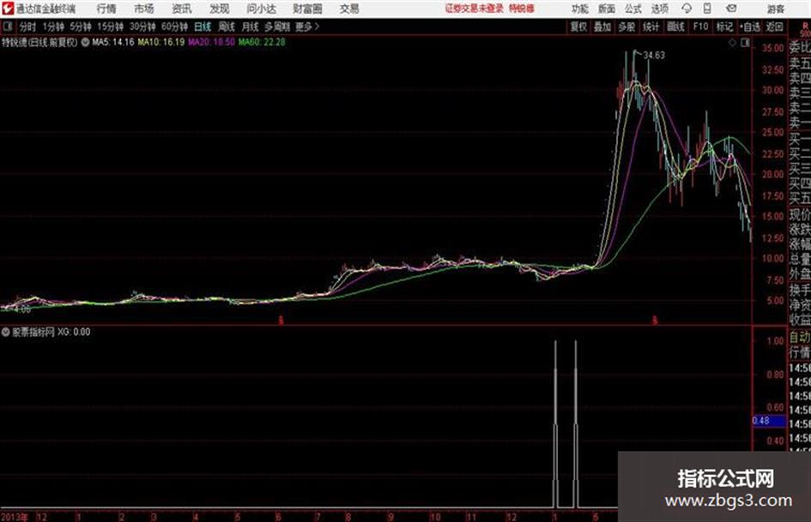Image resolution: width=811 pixels, height=522 pixels.
Task: Click the MA60: 22.28 legend value
Action: [x=262, y=42]
